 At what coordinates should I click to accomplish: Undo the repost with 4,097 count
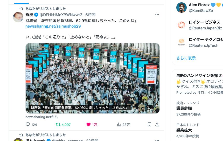point(58,124)
